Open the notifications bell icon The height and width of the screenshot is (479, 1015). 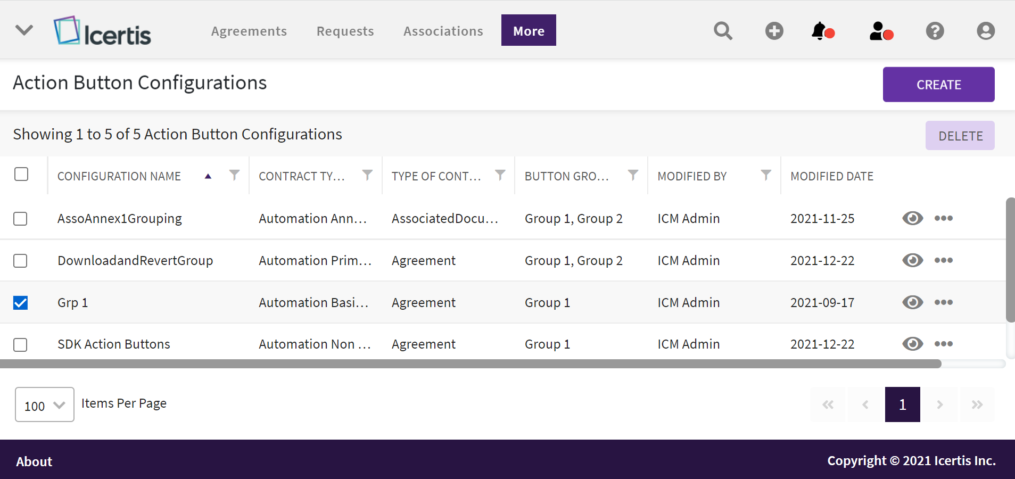[x=821, y=31]
